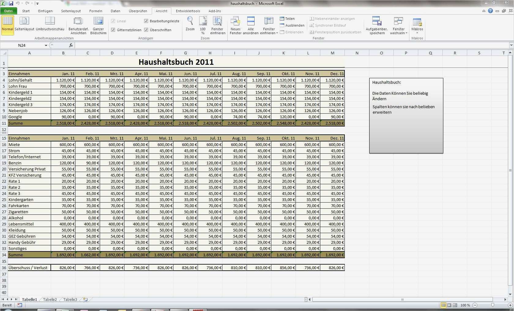
Task: Click the 100% zoom reset icon
Action: click(x=203, y=21)
